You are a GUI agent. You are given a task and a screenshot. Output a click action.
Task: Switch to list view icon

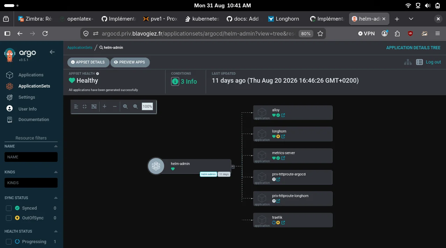[x=419, y=62]
